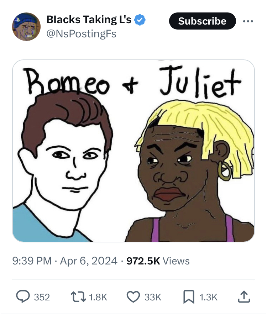Open the @NsPostingFs handle link
The height and width of the screenshot is (315, 267).
point(82,34)
